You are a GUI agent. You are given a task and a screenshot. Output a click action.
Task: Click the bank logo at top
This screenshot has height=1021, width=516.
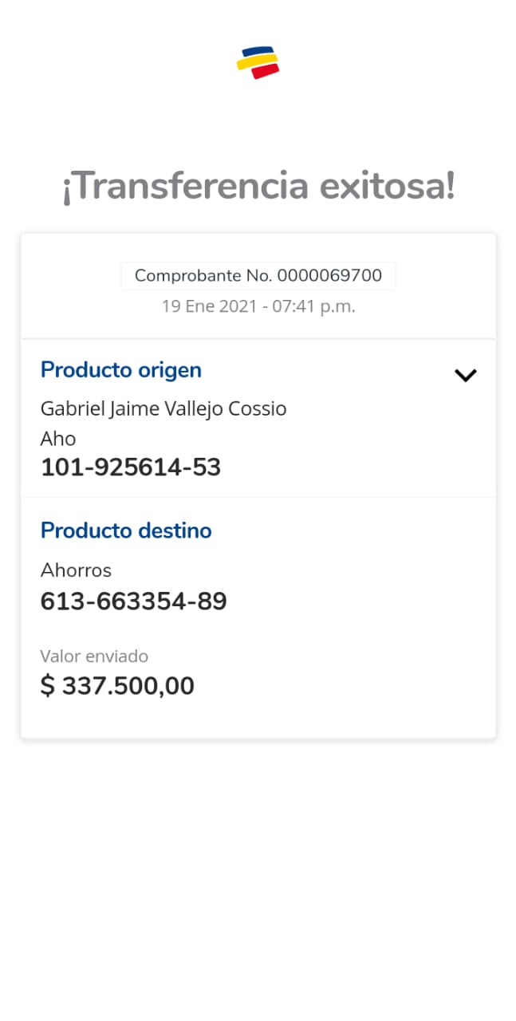point(258,63)
